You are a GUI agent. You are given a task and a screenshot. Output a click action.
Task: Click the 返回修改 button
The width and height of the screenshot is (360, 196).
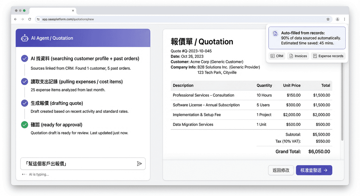click(x=281, y=170)
